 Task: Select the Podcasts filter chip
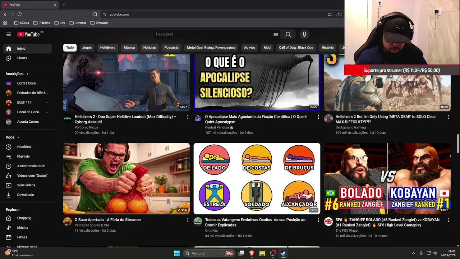pyautogui.click(x=171, y=47)
